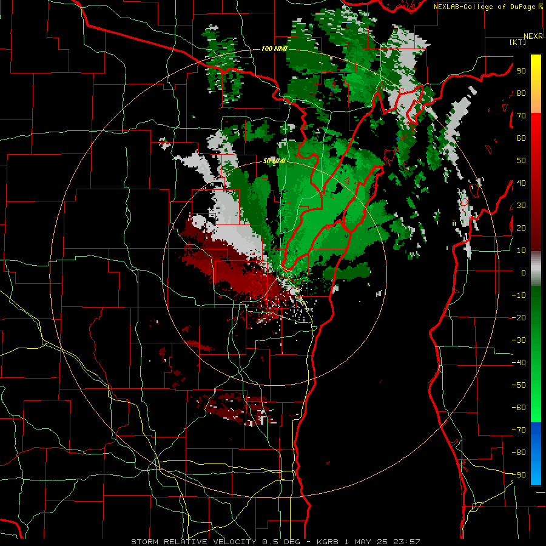Click the 100 NMI range ring label

tap(274, 49)
